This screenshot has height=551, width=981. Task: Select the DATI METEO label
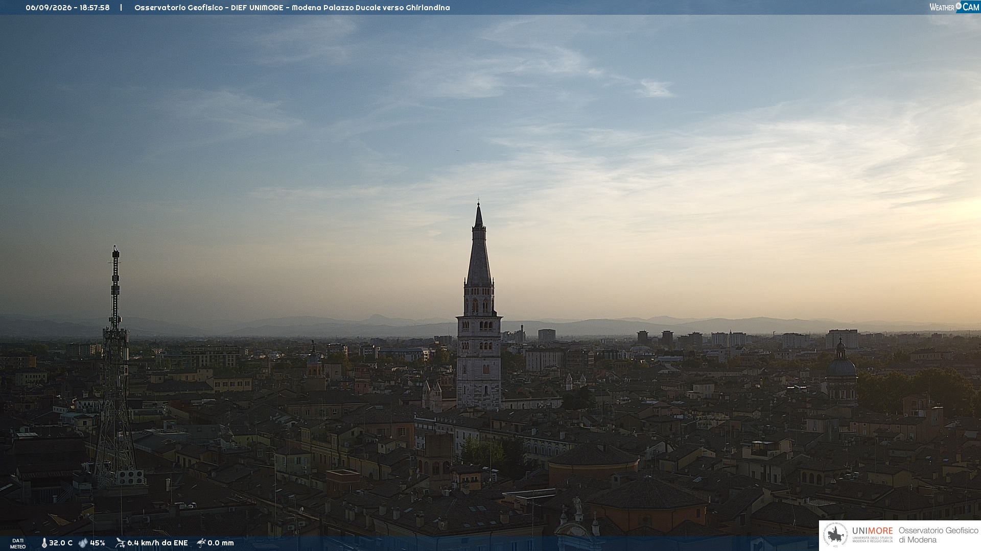tap(18, 543)
